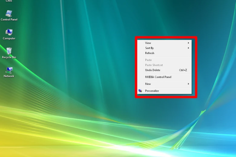Click the Ctrl+Z shortcut text
Viewport: 236px width, 157px height.
click(x=183, y=70)
